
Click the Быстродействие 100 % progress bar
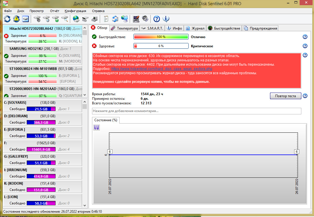[x=161, y=37]
